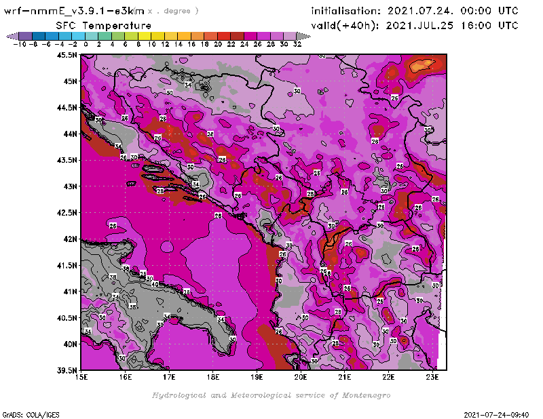Image resolution: width=543 pixels, height=419 pixels.
Task: Click the 'SFC Temperature' title
Action: click(x=104, y=26)
